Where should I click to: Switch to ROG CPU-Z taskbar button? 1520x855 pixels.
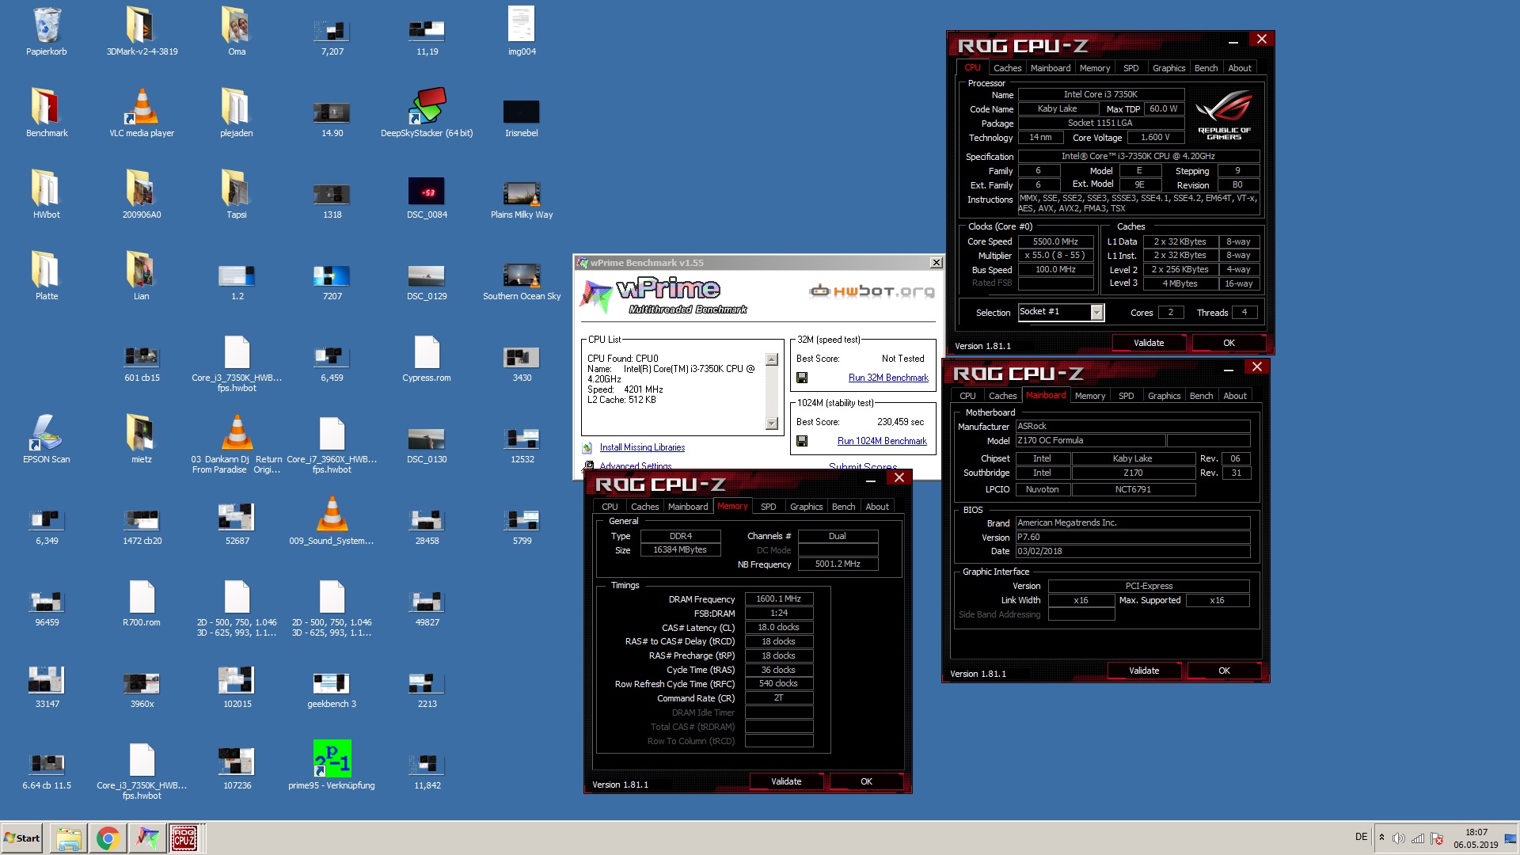tap(185, 838)
